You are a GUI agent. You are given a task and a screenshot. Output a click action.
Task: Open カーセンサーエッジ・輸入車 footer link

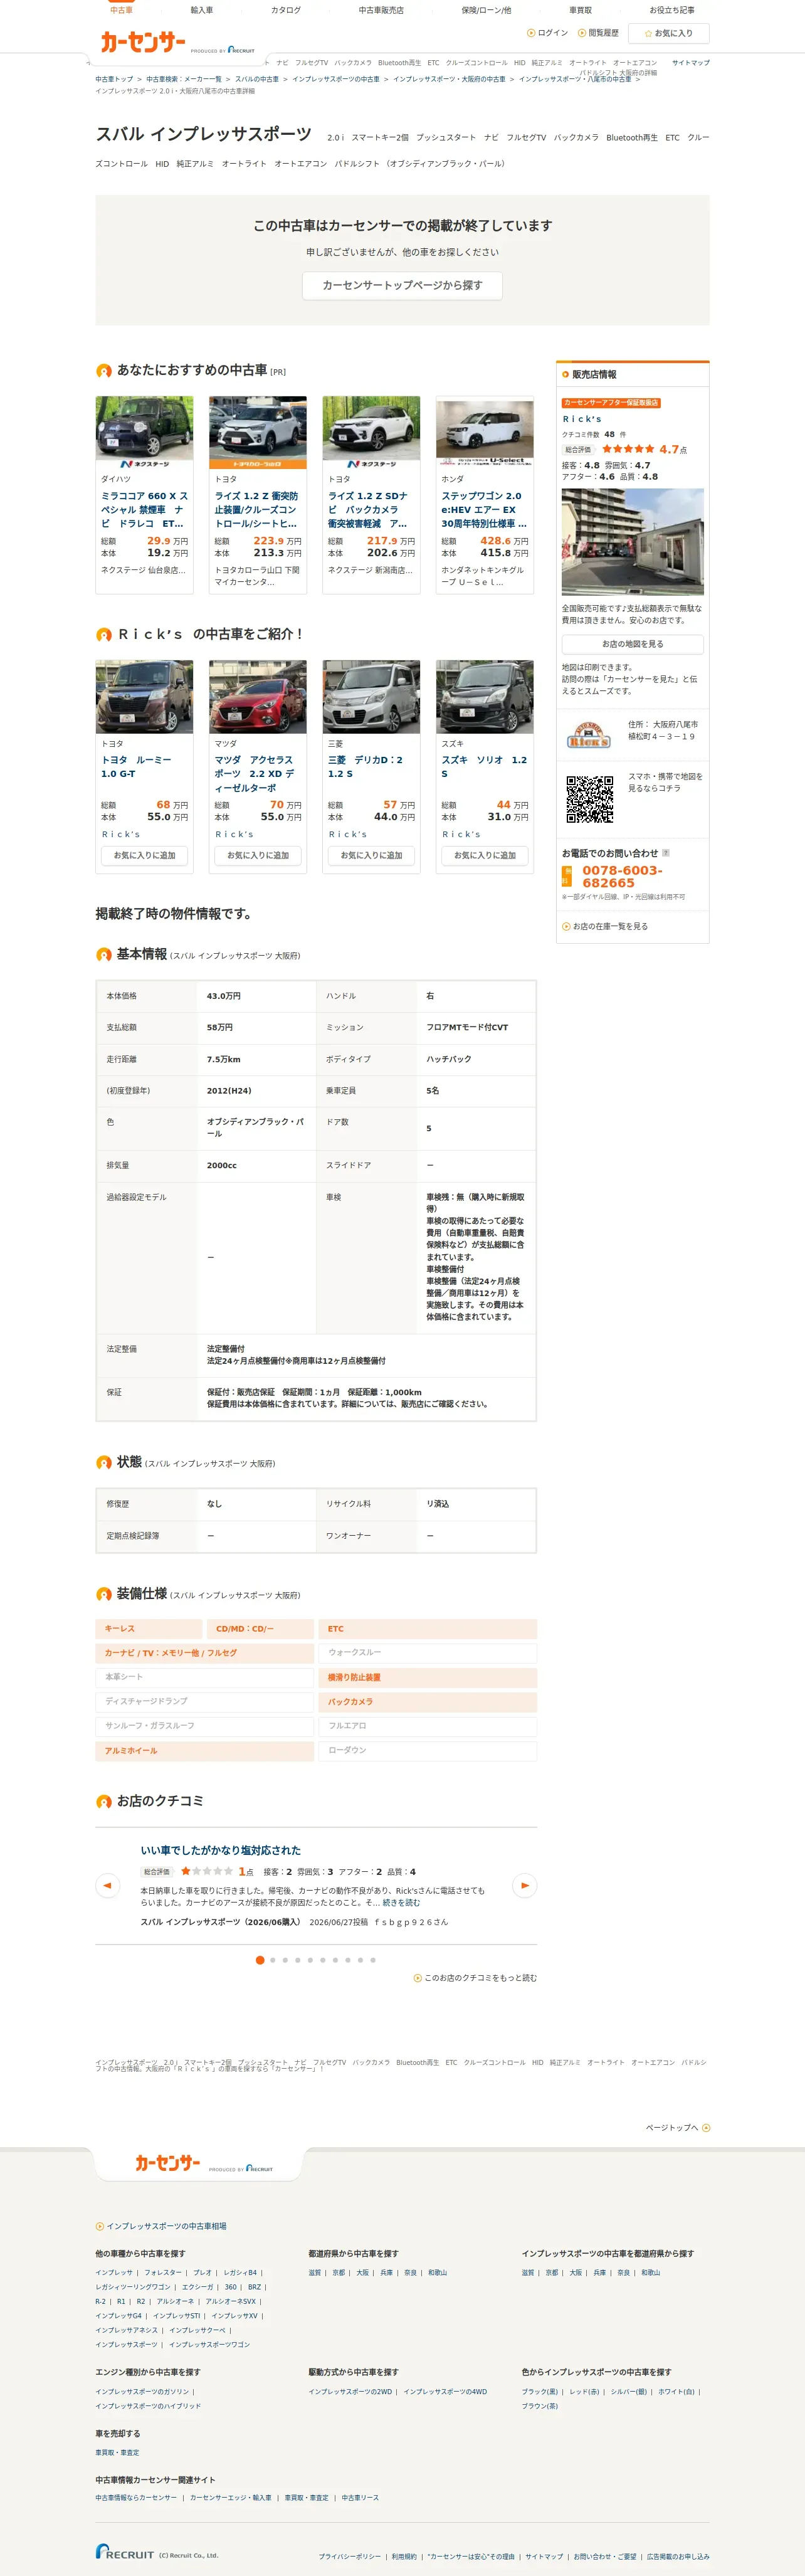click(231, 2497)
